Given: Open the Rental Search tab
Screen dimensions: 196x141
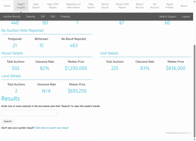Looking at the screenshot, I should 105,6.
